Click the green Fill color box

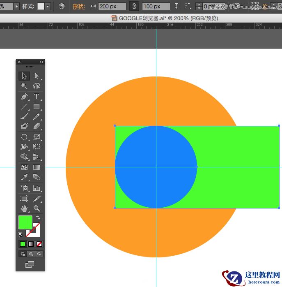25,222
